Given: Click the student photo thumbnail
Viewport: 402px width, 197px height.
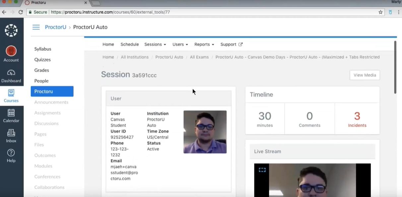Looking at the screenshot, I should pyautogui.click(x=205, y=132).
